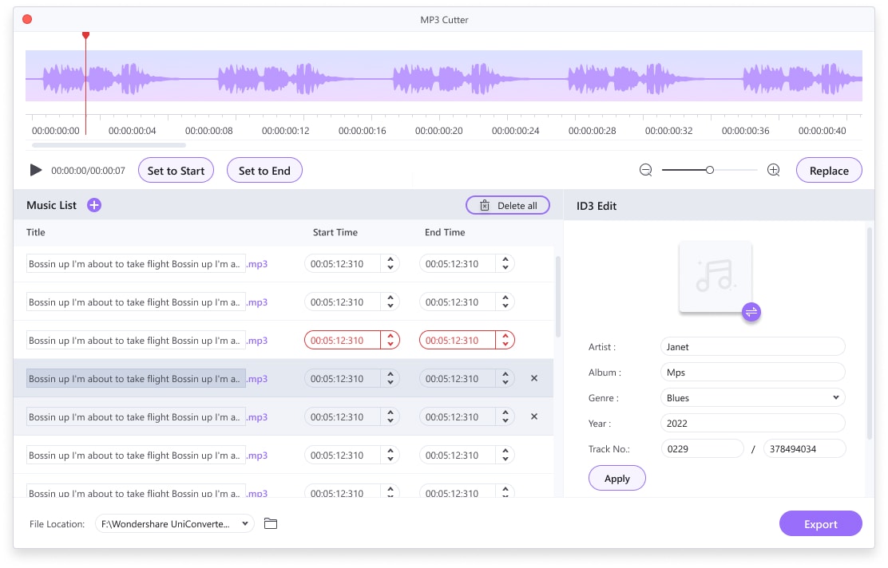Click the Music List vertical scrollbar

click(558, 297)
